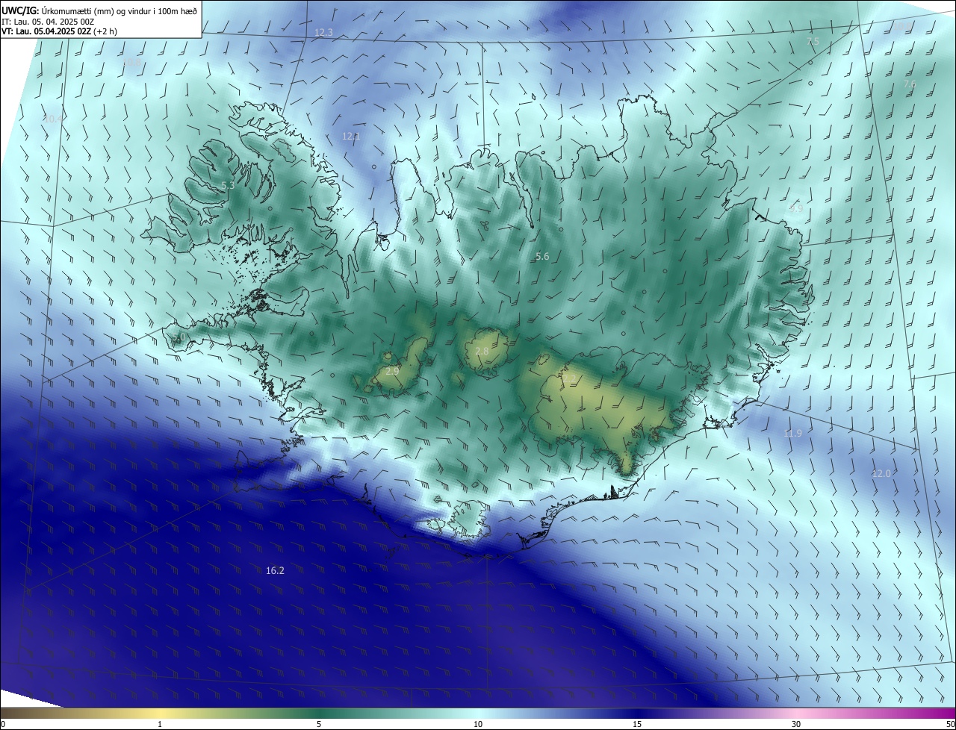956x730 pixels.
Task: Click the 12.3 value label
Action: [x=323, y=32]
